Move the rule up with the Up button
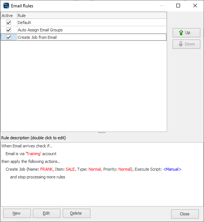The height and width of the screenshot is (222, 204). pyautogui.click(x=186, y=33)
